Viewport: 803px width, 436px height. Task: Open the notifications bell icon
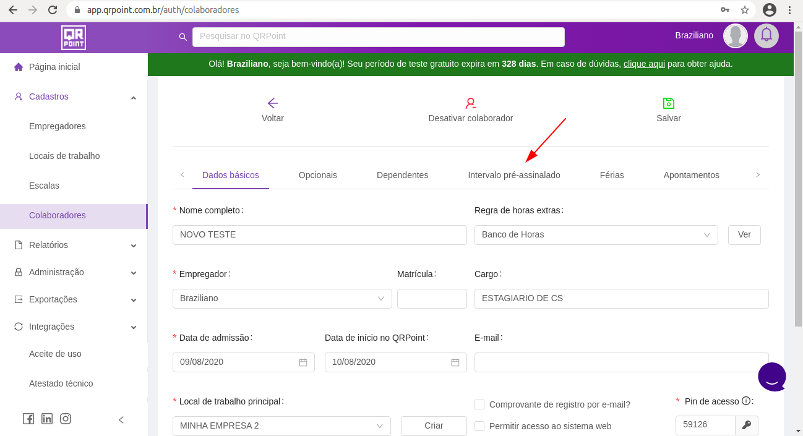(x=766, y=35)
